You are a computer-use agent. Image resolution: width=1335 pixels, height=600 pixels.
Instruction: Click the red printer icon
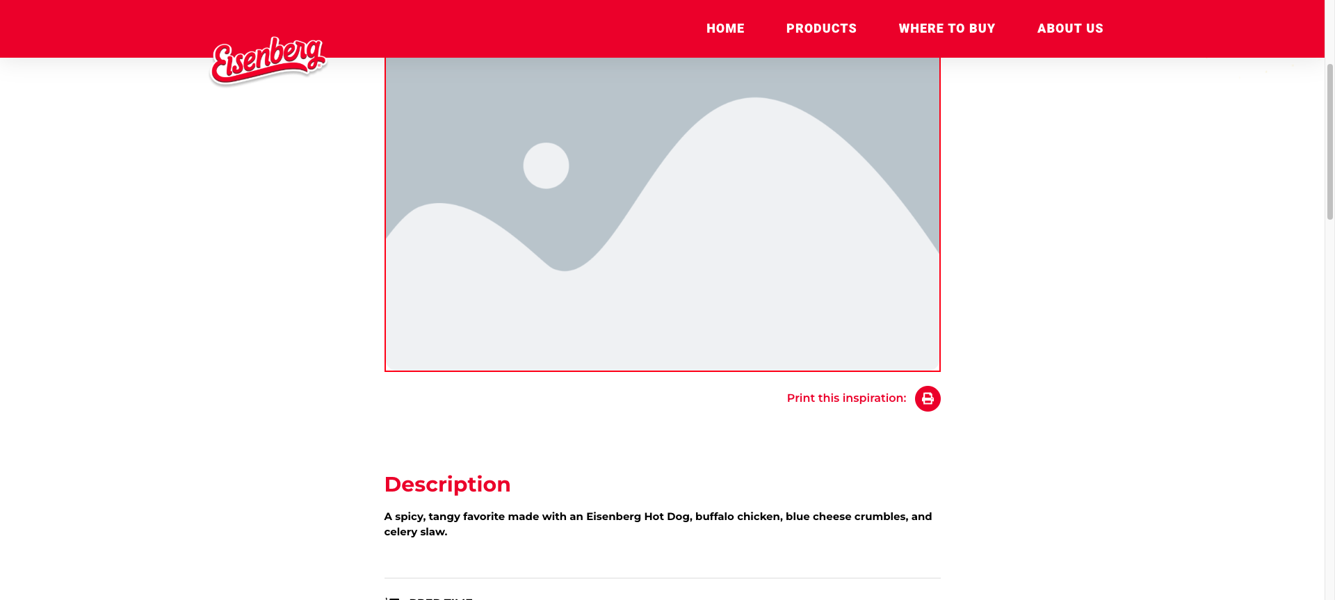(x=928, y=398)
